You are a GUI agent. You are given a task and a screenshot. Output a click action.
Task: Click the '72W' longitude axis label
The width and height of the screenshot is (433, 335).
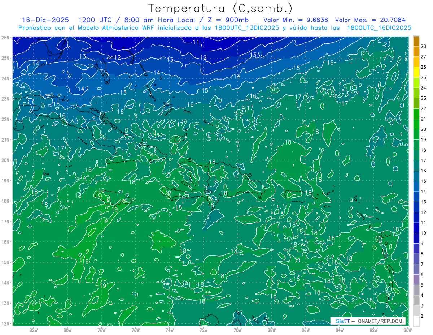[204, 330]
